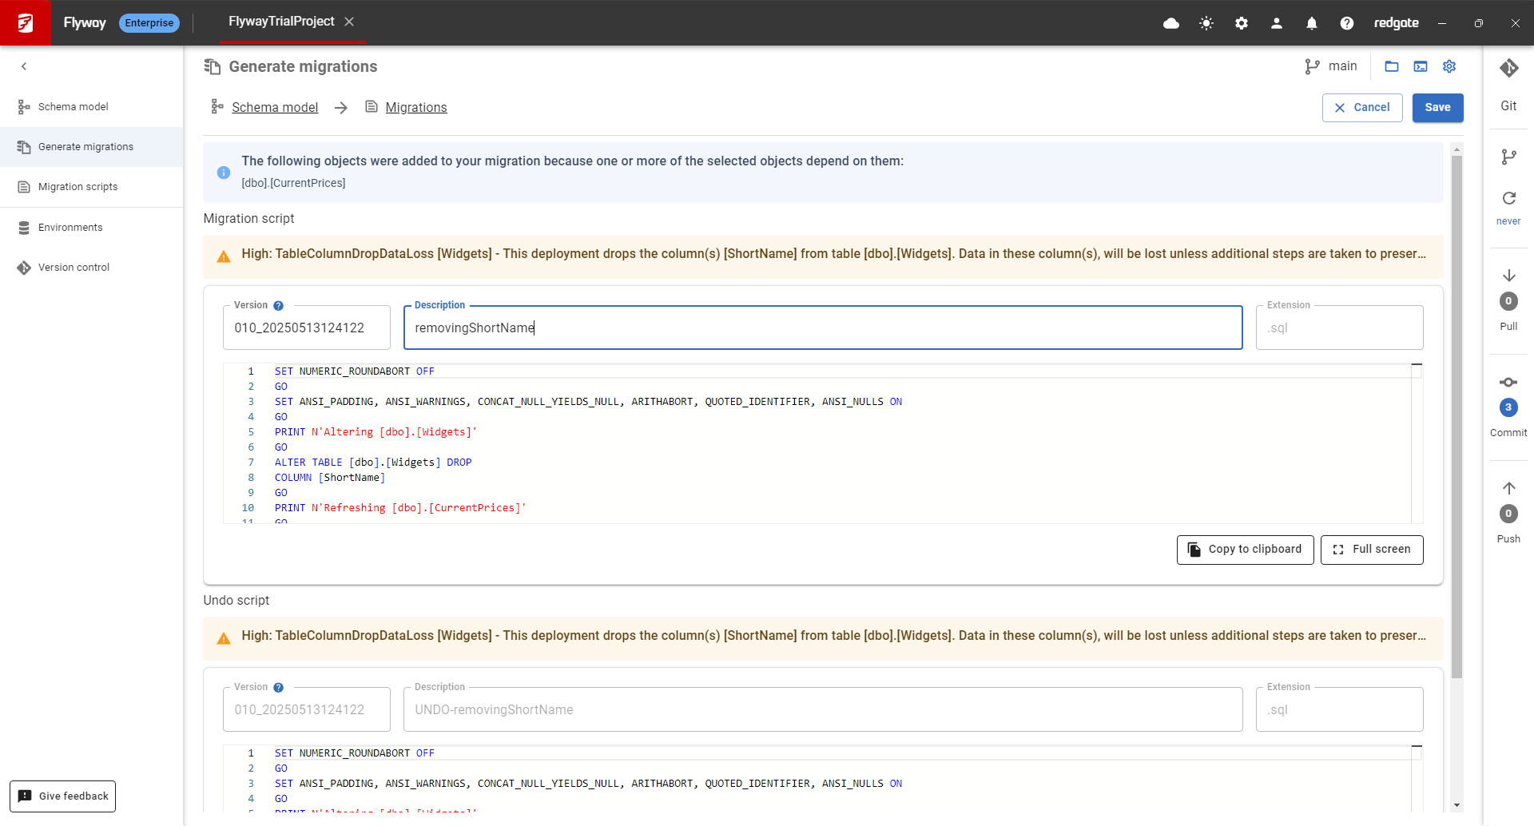Refresh Git status in the right panel
The height and width of the screenshot is (826, 1534).
pos(1508,198)
